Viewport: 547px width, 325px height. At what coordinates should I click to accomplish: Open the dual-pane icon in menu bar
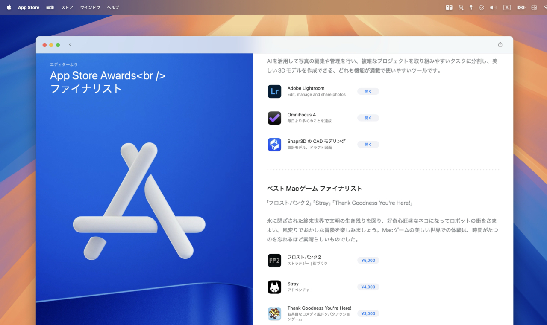tap(449, 7)
